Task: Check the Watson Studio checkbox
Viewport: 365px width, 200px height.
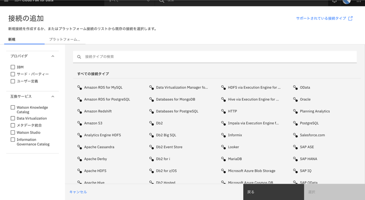Action: 13,133
